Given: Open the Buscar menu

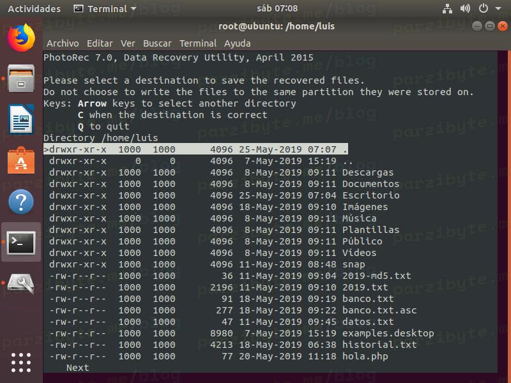Looking at the screenshot, I should pos(157,43).
